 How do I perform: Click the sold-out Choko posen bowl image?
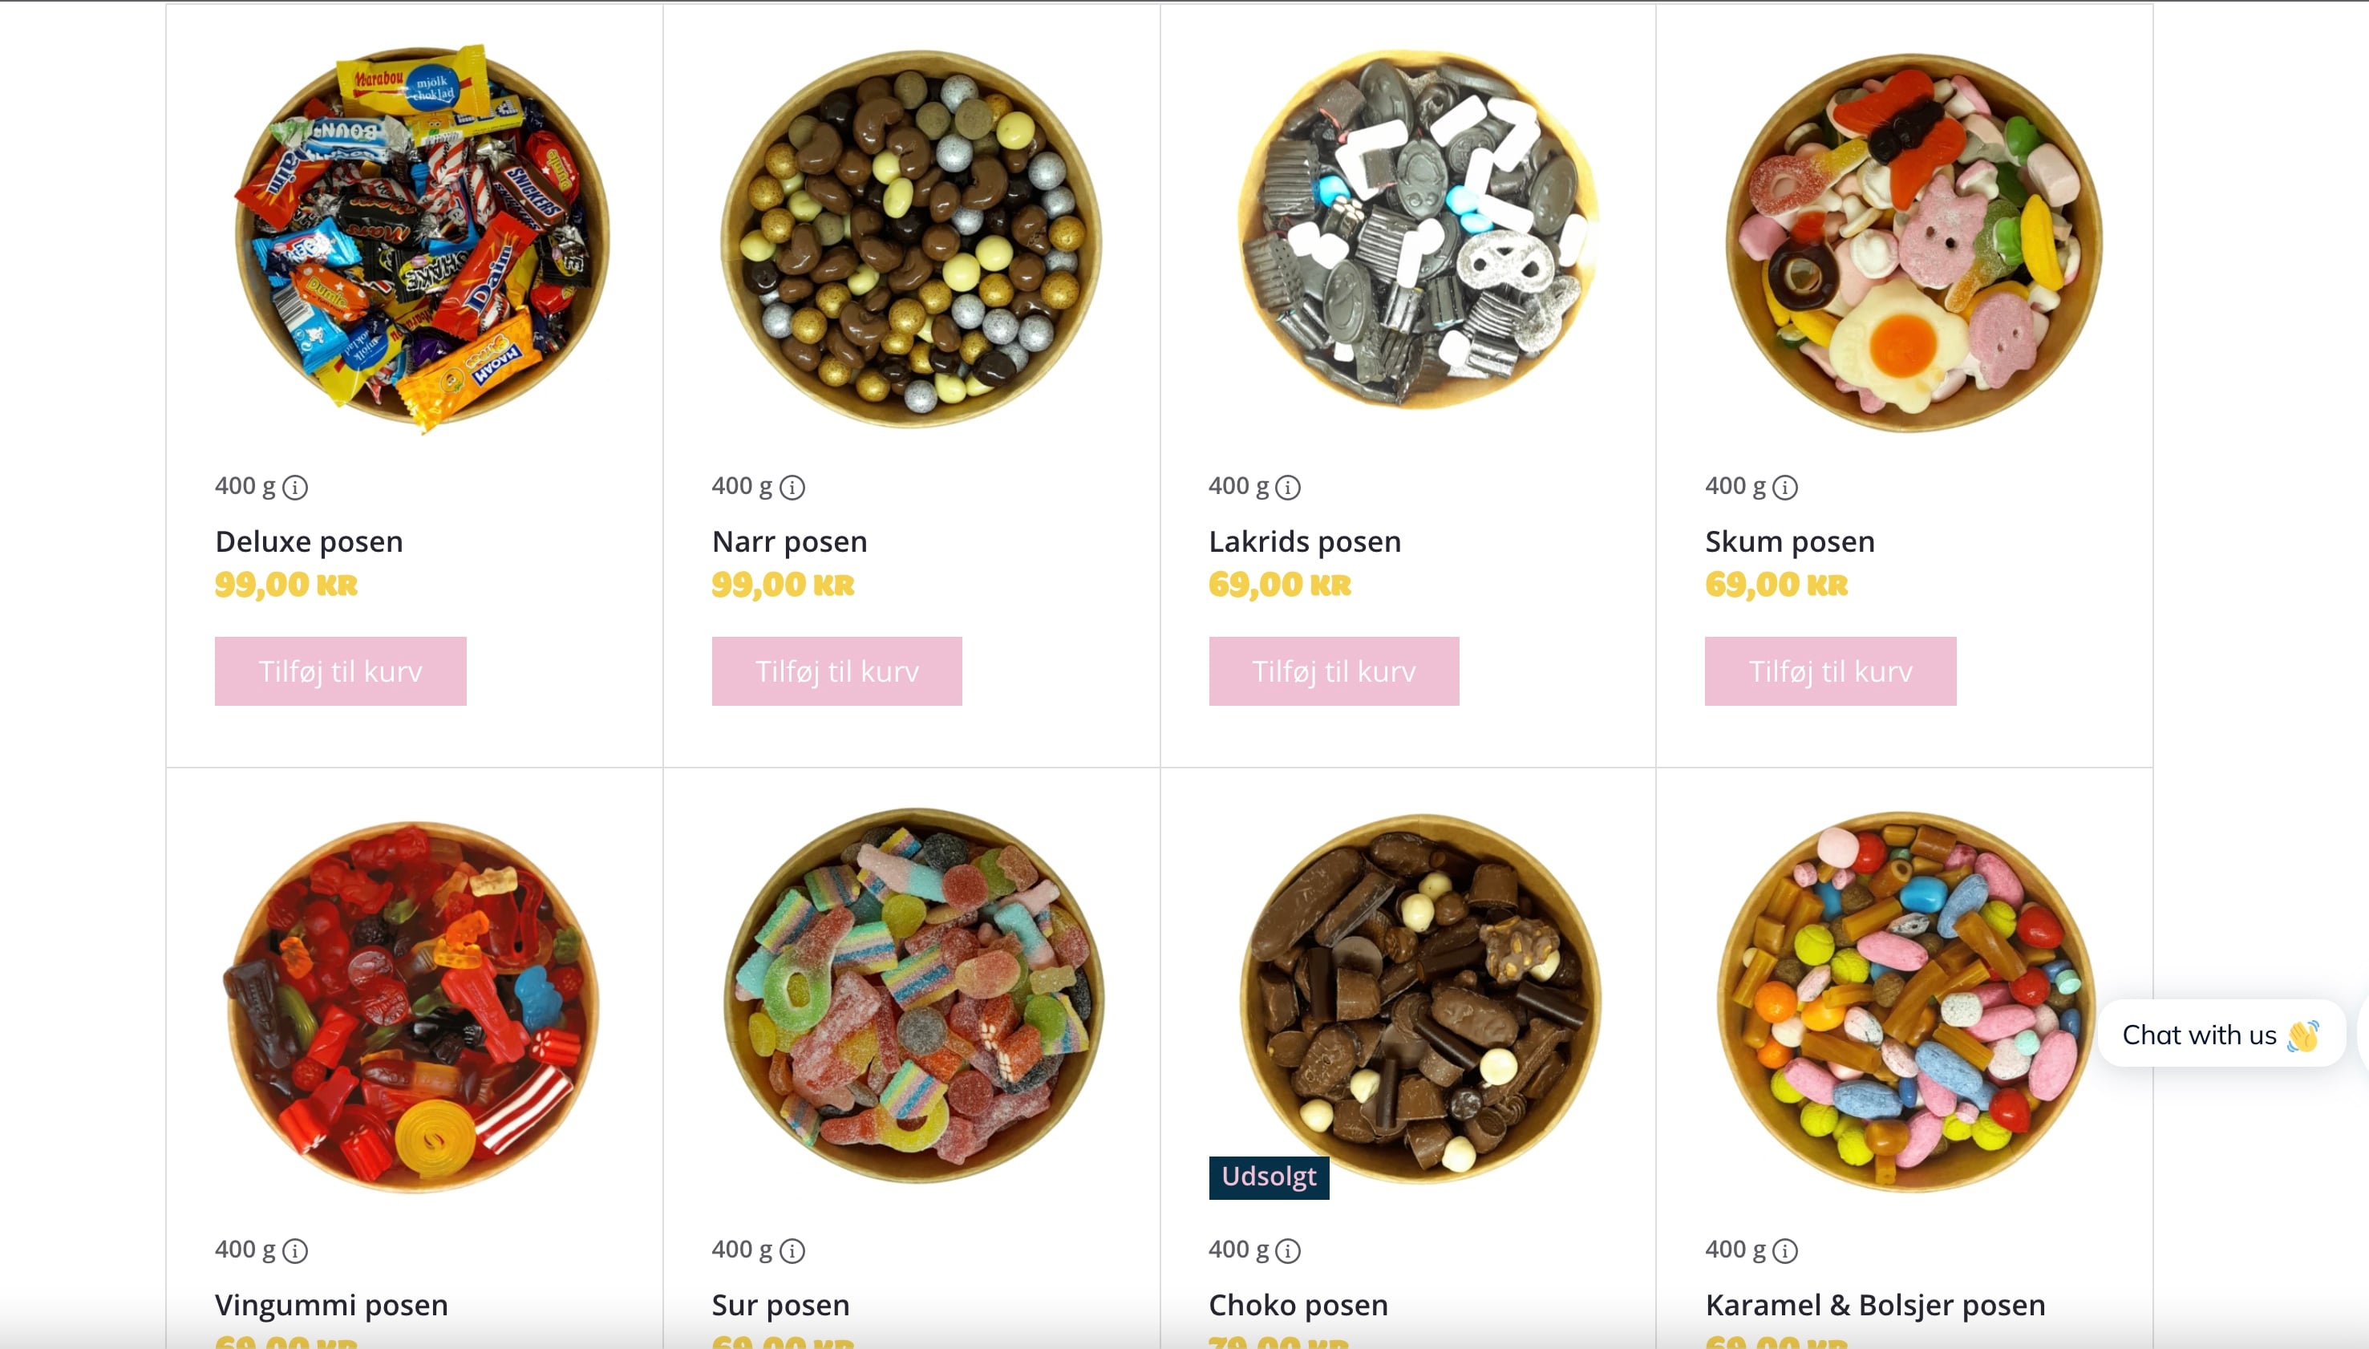[x=1419, y=998]
